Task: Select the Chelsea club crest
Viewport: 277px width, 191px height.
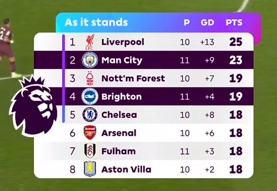Action: click(90, 115)
